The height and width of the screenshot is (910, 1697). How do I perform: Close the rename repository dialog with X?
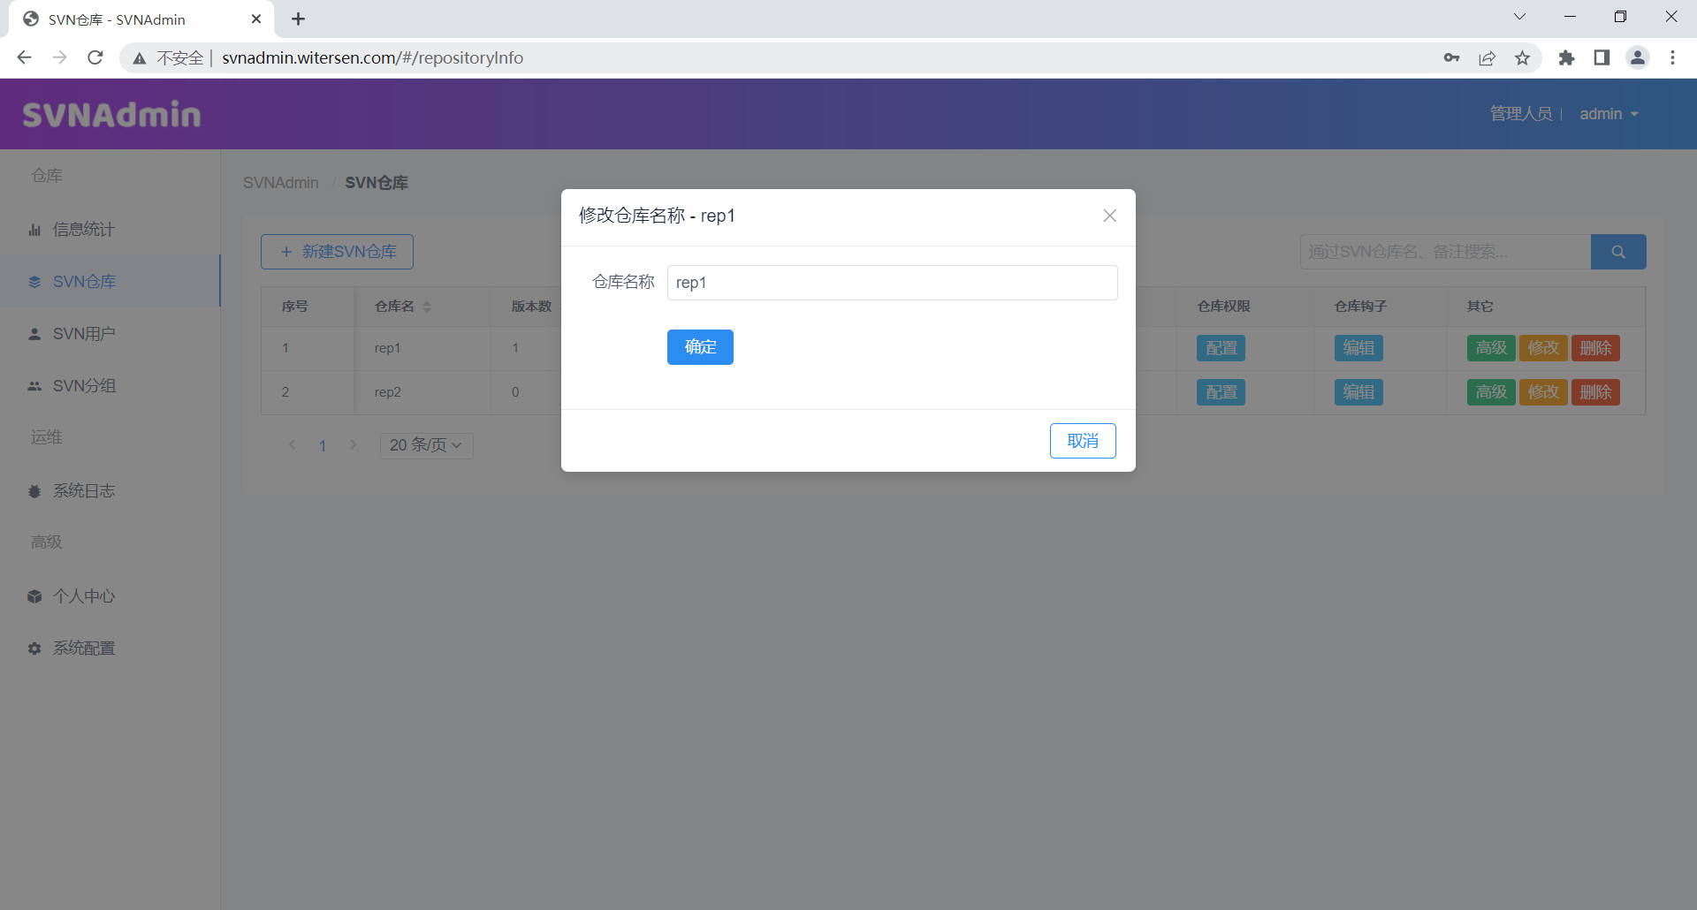click(1109, 216)
